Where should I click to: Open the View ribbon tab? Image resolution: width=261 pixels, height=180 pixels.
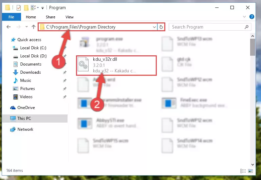click(70, 17)
